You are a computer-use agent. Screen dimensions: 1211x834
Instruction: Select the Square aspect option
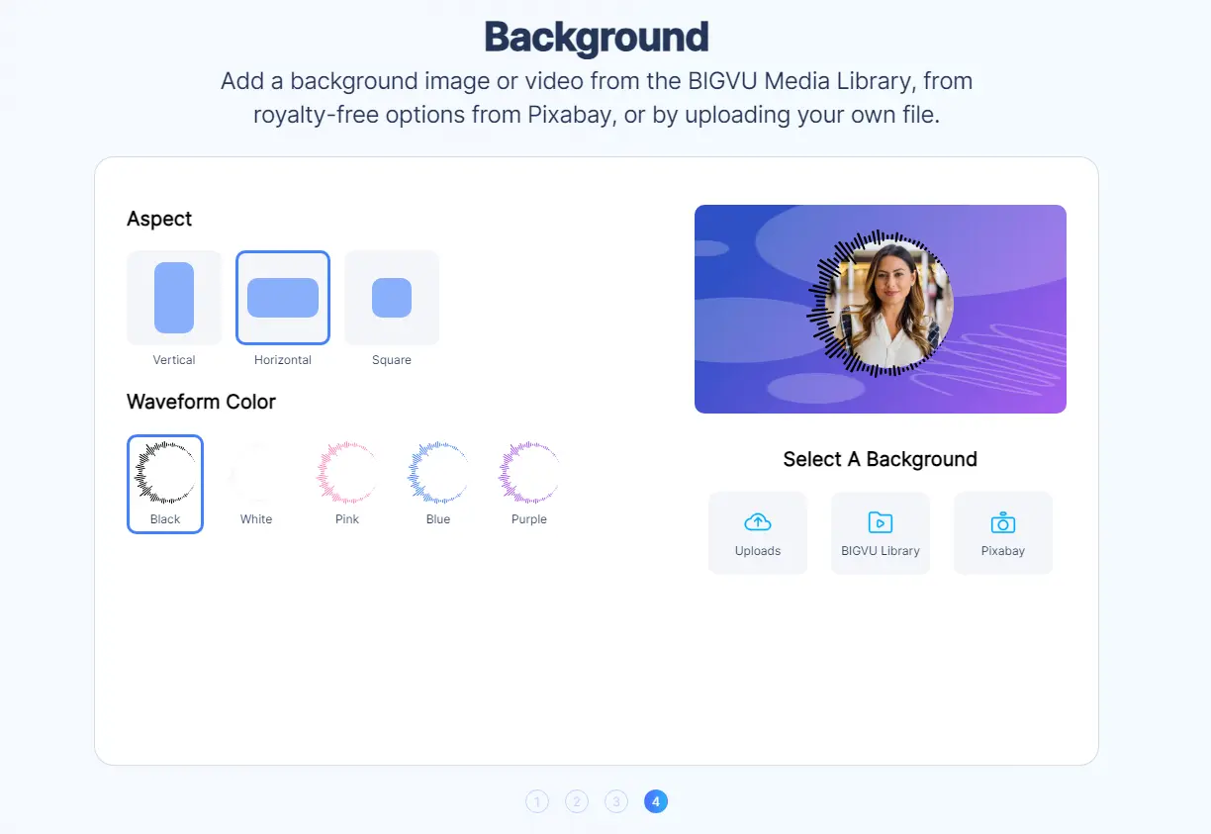click(x=392, y=298)
